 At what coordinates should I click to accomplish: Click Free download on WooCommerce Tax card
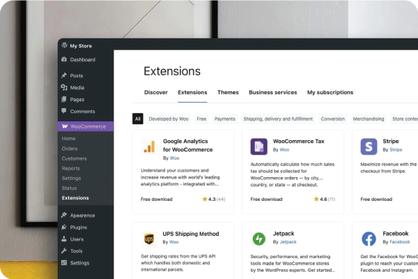[266, 199]
